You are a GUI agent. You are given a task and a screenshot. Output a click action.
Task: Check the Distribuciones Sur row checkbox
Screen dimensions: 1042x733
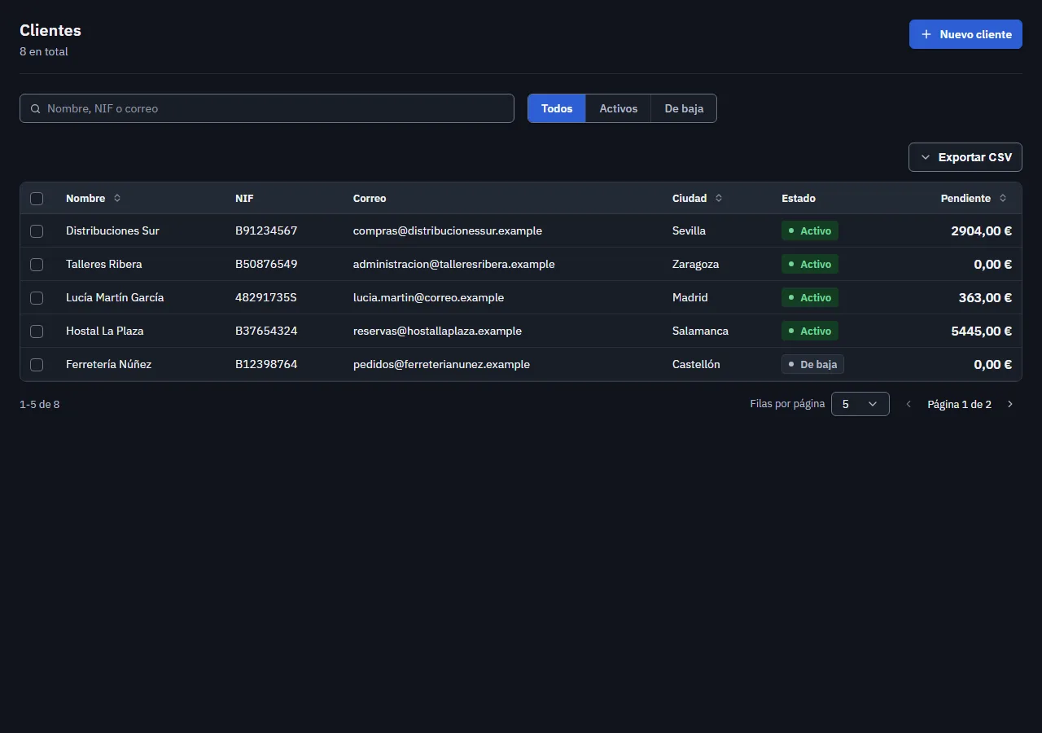(x=37, y=231)
